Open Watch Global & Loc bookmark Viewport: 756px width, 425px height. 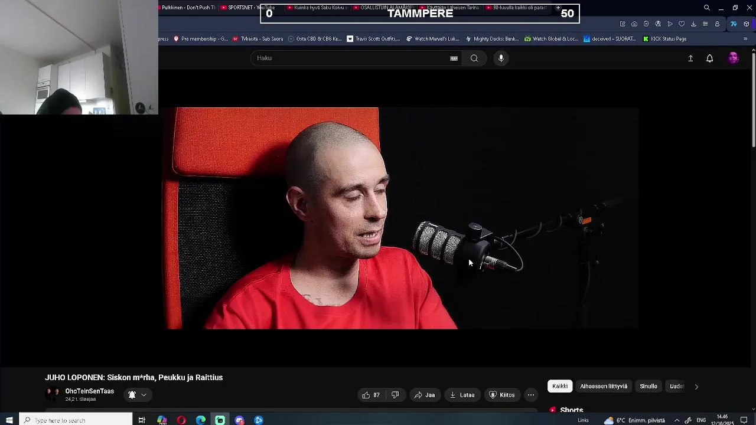551,39
